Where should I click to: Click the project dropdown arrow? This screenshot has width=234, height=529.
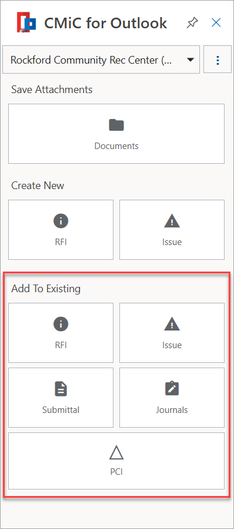pos(190,60)
